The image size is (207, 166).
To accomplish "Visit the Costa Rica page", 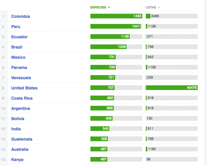I will point(22,98).
